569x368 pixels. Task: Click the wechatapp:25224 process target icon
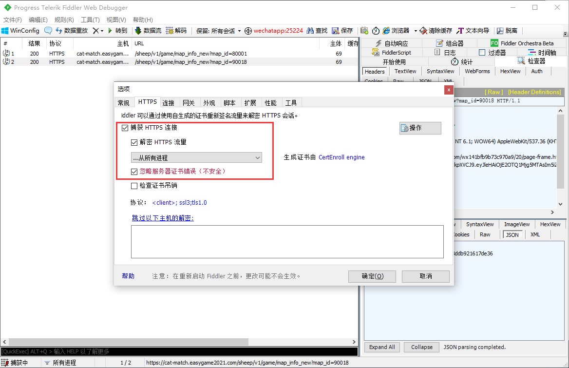point(248,31)
